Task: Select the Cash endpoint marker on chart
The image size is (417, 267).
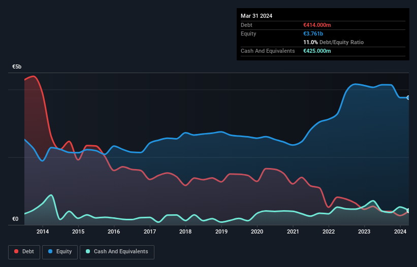Action: pos(408,211)
